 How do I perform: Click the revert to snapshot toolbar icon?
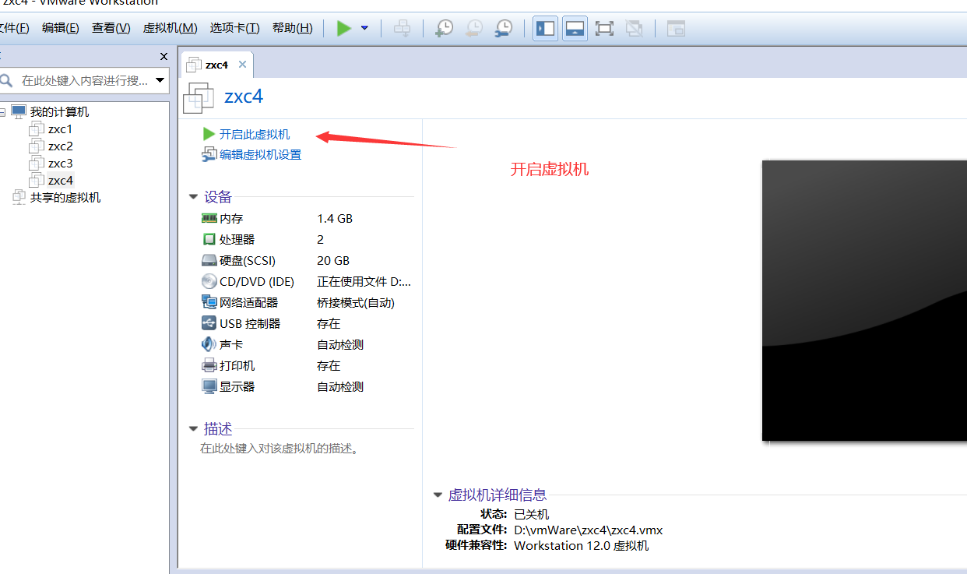pos(473,29)
